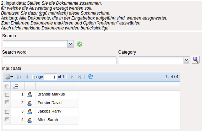Go to previous page arrow
The height and width of the screenshot is (131, 202).
[27, 77]
